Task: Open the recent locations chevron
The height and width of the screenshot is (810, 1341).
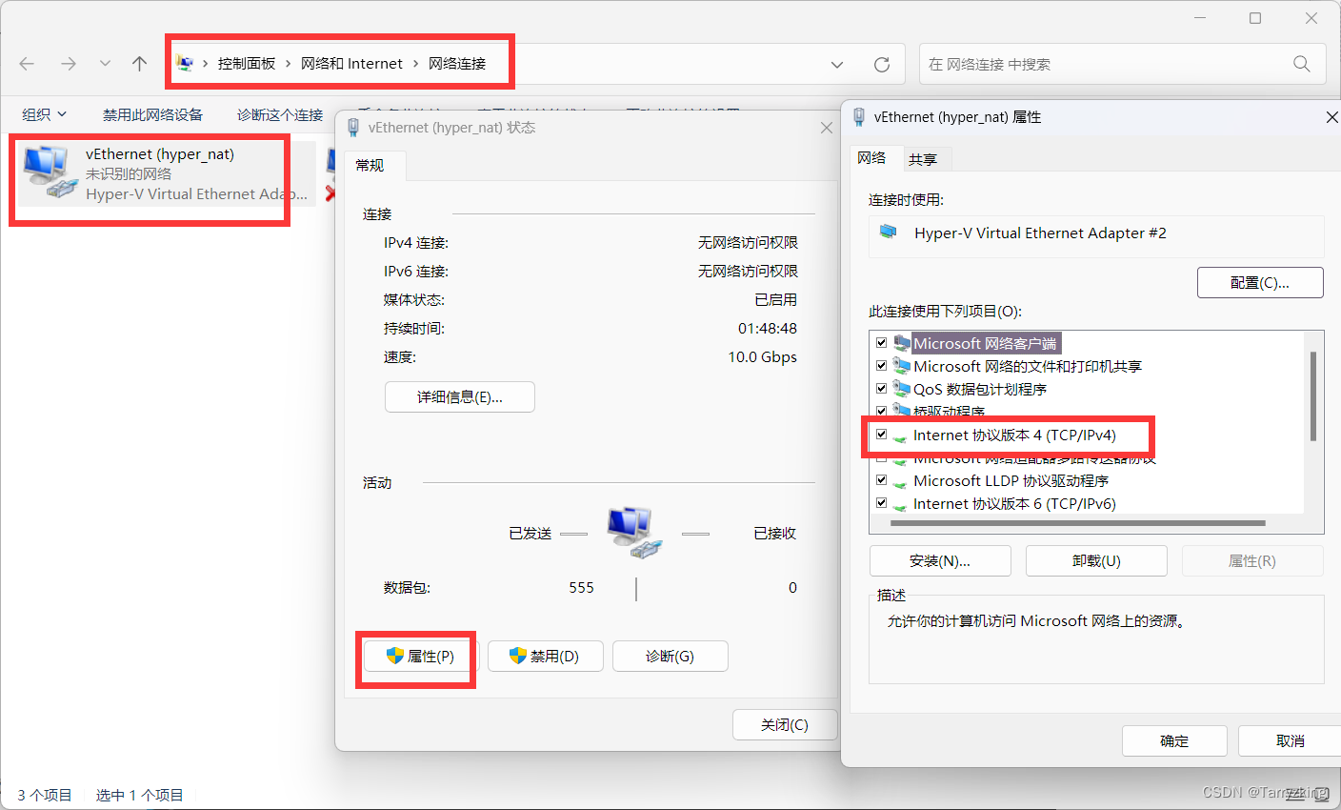Action: click(105, 64)
